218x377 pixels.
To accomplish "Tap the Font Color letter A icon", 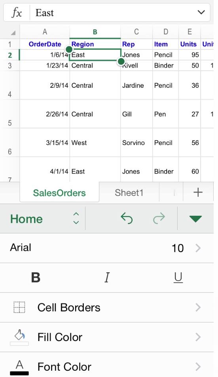I will coord(19,367).
